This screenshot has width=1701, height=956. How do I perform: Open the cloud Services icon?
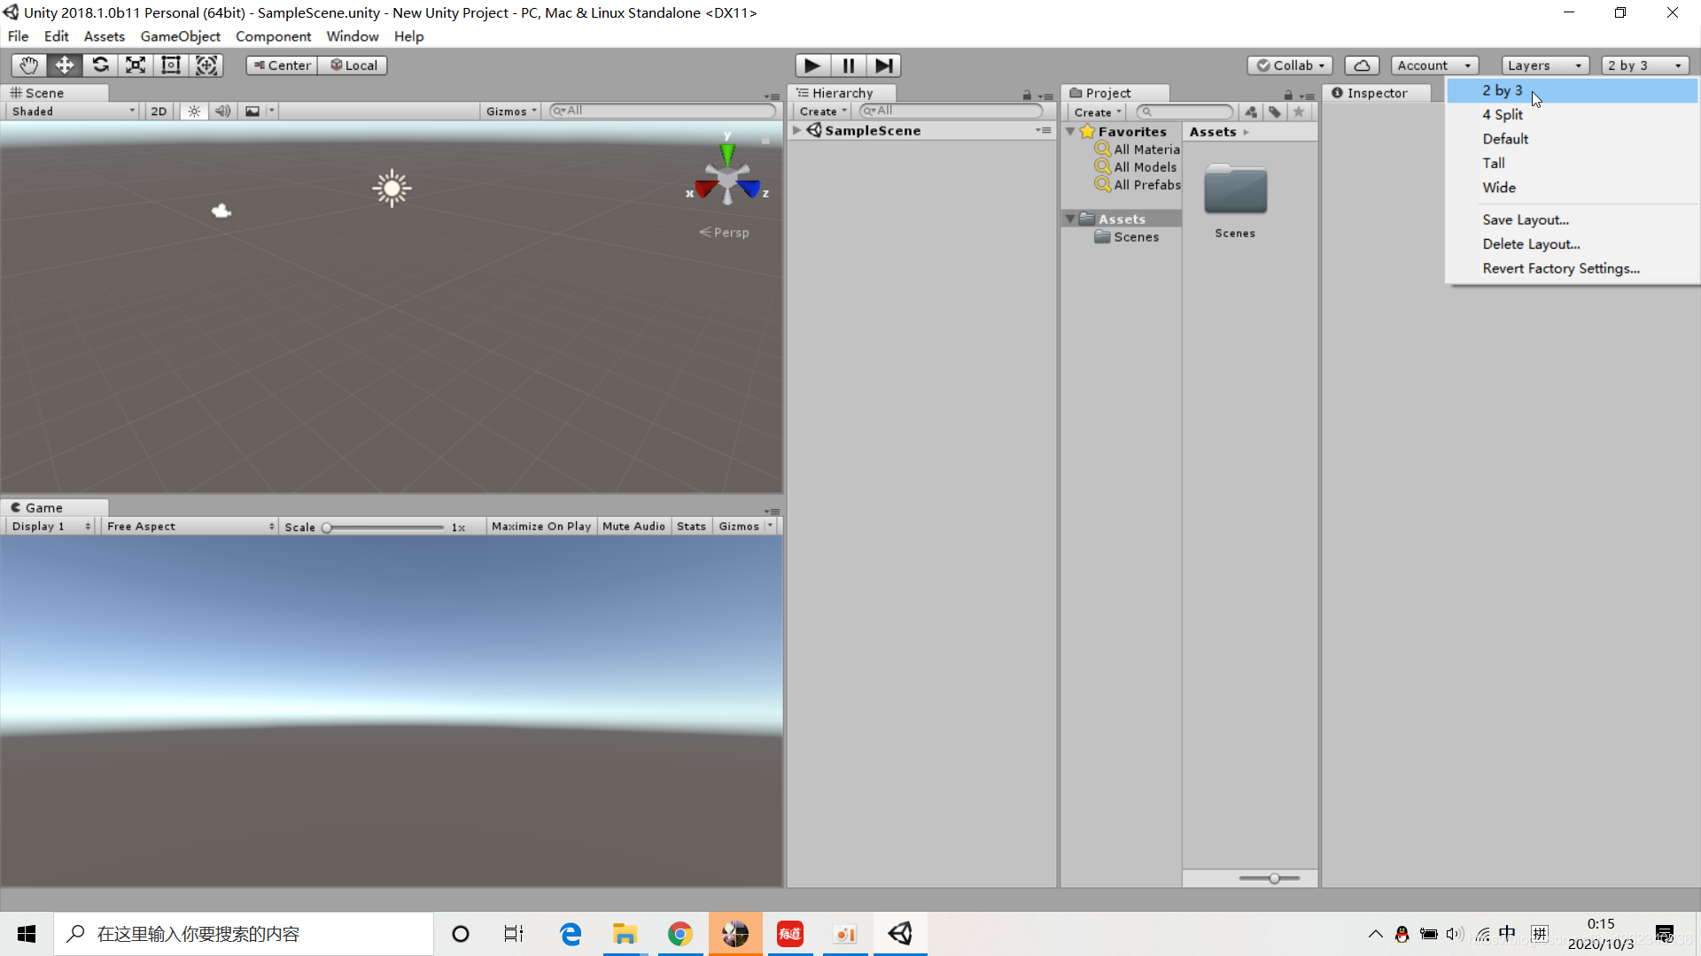[x=1362, y=66]
